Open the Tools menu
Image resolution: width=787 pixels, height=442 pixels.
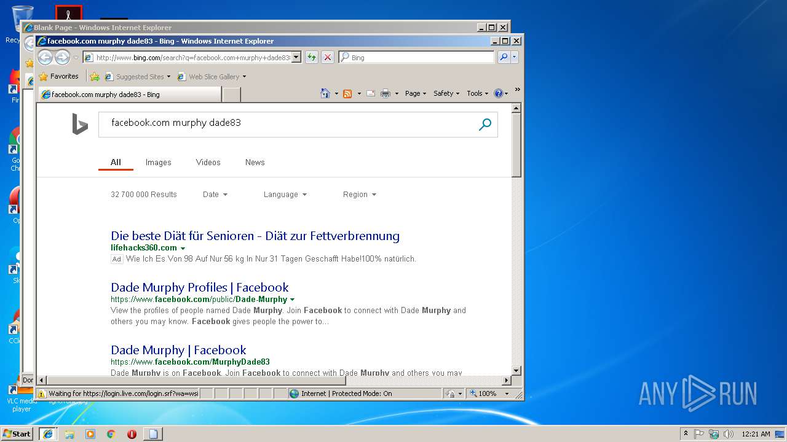(478, 93)
